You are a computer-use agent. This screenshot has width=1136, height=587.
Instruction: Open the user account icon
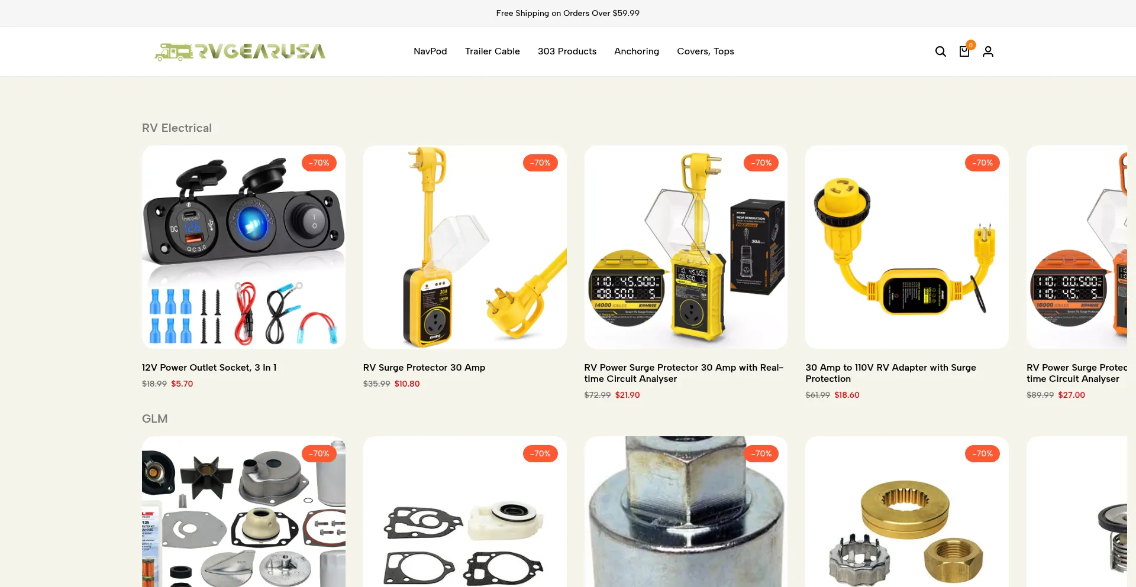987,51
